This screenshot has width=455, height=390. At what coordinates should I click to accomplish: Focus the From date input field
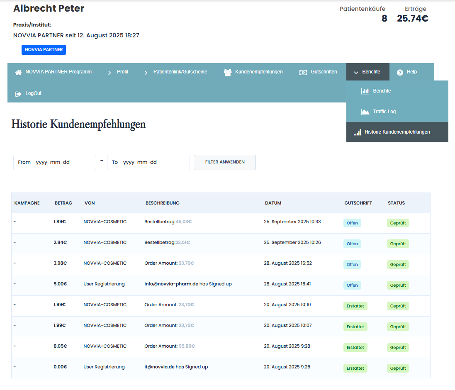[55, 162]
